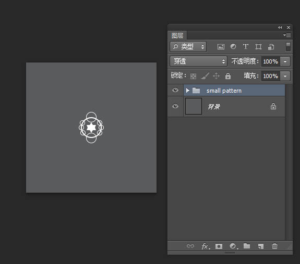Hide the small pattern group
Image resolution: width=300 pixels, height=264 pixels.
[x=175, y=90]
